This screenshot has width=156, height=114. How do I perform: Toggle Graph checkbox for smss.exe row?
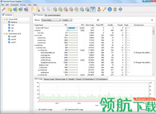126,33
